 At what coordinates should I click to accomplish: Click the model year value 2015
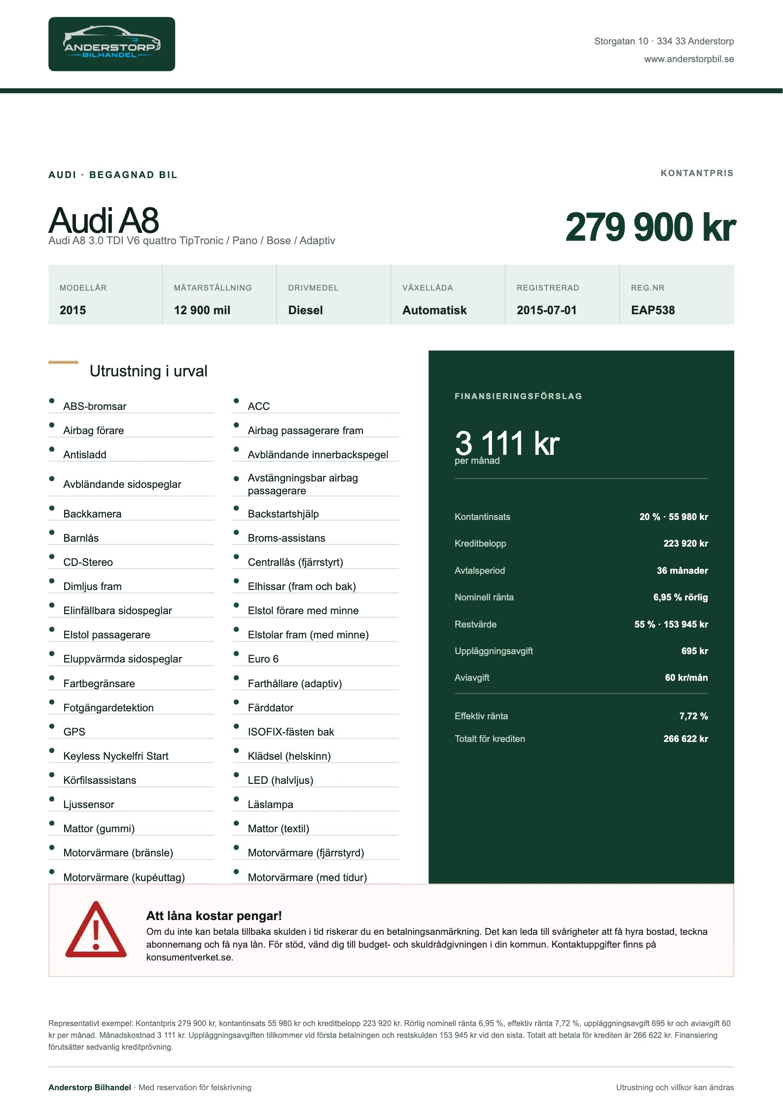pyautogui.click(x=73, y=310)
